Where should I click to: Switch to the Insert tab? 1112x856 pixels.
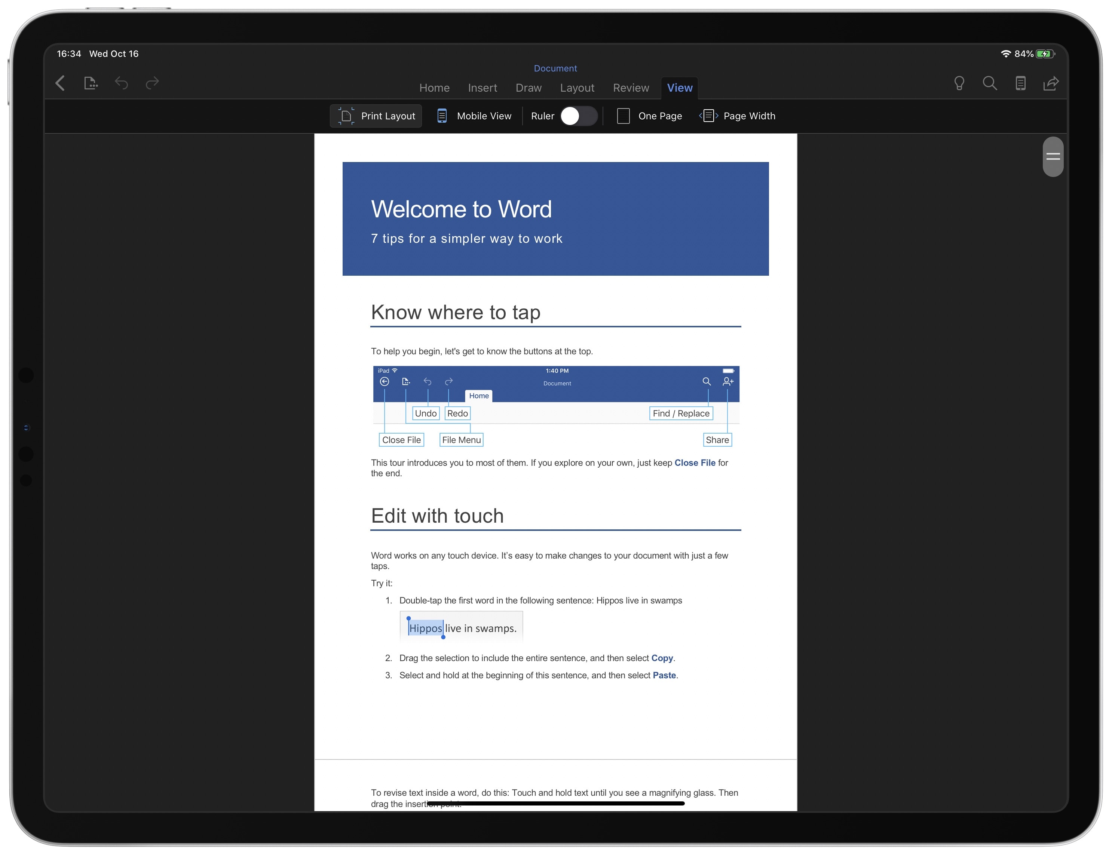[482, 88]
